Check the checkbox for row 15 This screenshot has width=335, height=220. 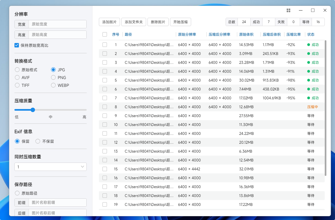[105, 169]
